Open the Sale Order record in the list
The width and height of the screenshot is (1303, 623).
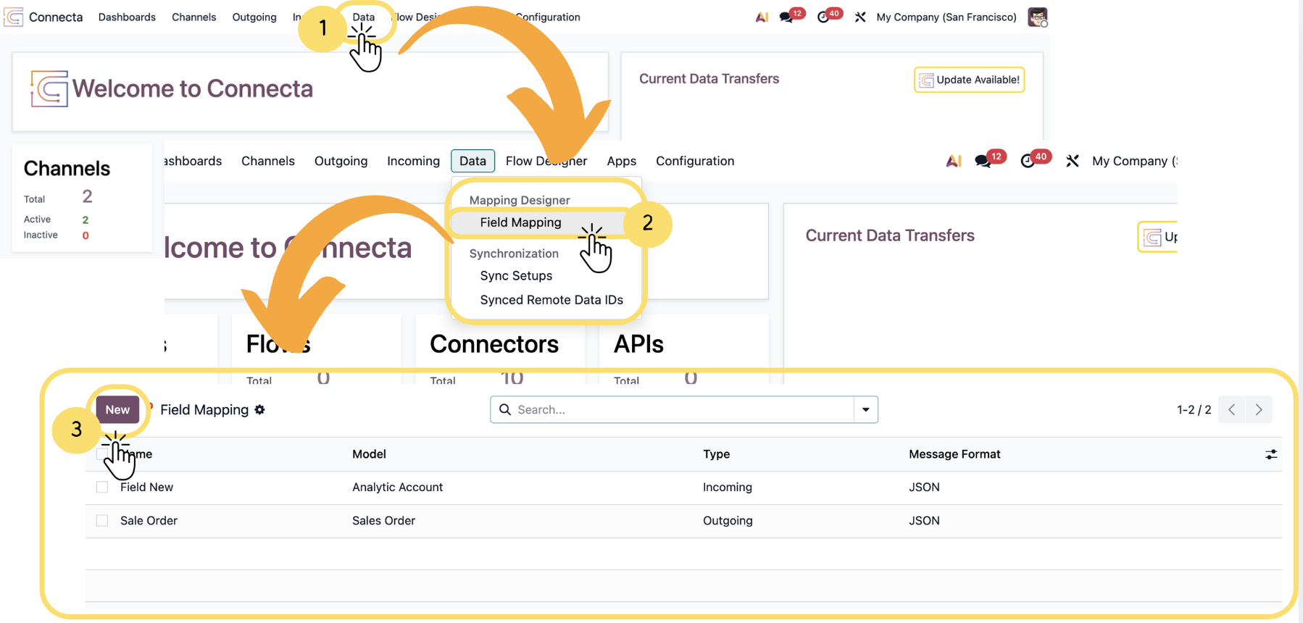pos(149,521)
